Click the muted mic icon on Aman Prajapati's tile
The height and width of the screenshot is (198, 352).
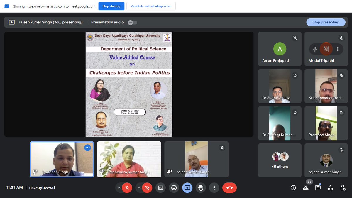[x=295, y=38]
